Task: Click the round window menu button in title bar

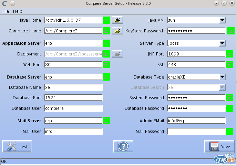Action: (12, 3)
